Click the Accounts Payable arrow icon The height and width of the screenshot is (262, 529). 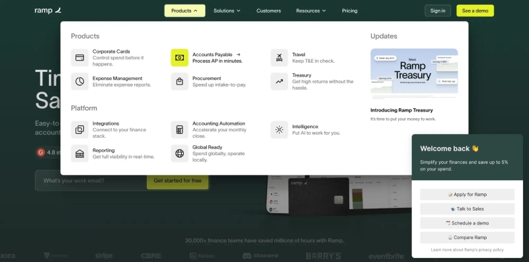point(238,54)
